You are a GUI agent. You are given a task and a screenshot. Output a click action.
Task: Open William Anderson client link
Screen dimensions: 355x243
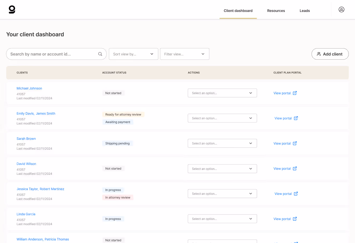[x=30, y=239]
